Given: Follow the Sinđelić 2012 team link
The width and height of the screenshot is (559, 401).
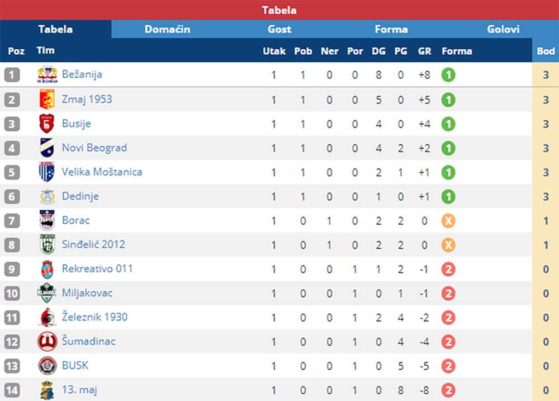Looking at the screenshot, I should pyautogui.click(x=93, y=244).
